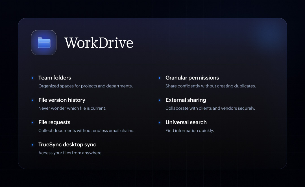Select the File version history heading
Screen dimensions: 305x187
coord(62,100)
